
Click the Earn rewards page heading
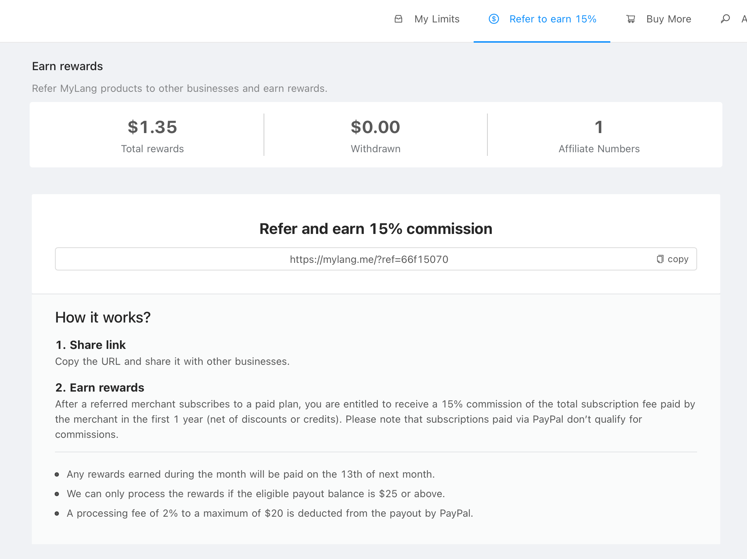[67, 66]
